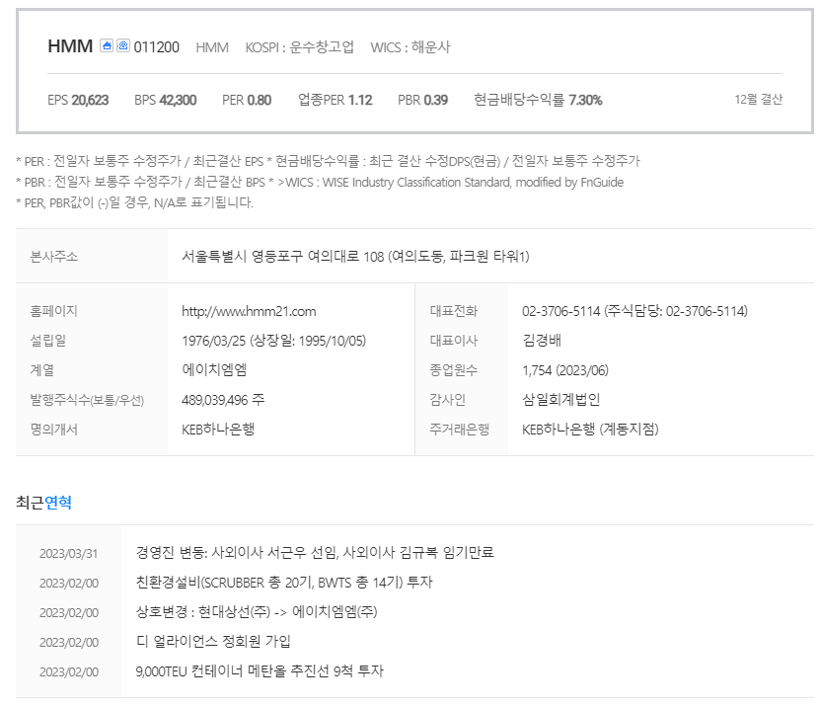Click auditor 삼일회계법인
Image resolution: width=820 pixels, height=707 pixels.
coord(561,400)
